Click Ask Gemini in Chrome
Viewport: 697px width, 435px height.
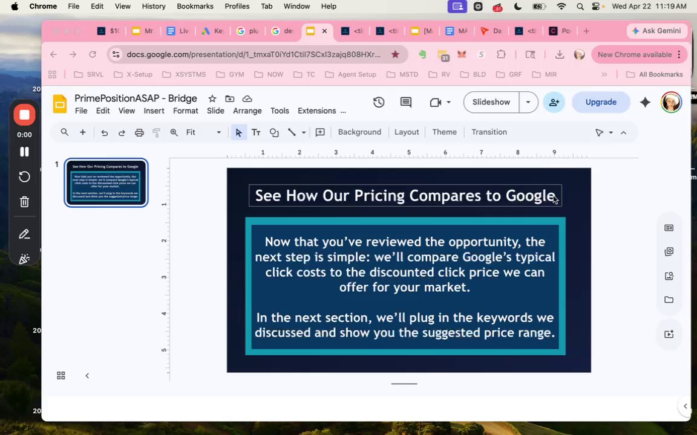pos(656,31)
